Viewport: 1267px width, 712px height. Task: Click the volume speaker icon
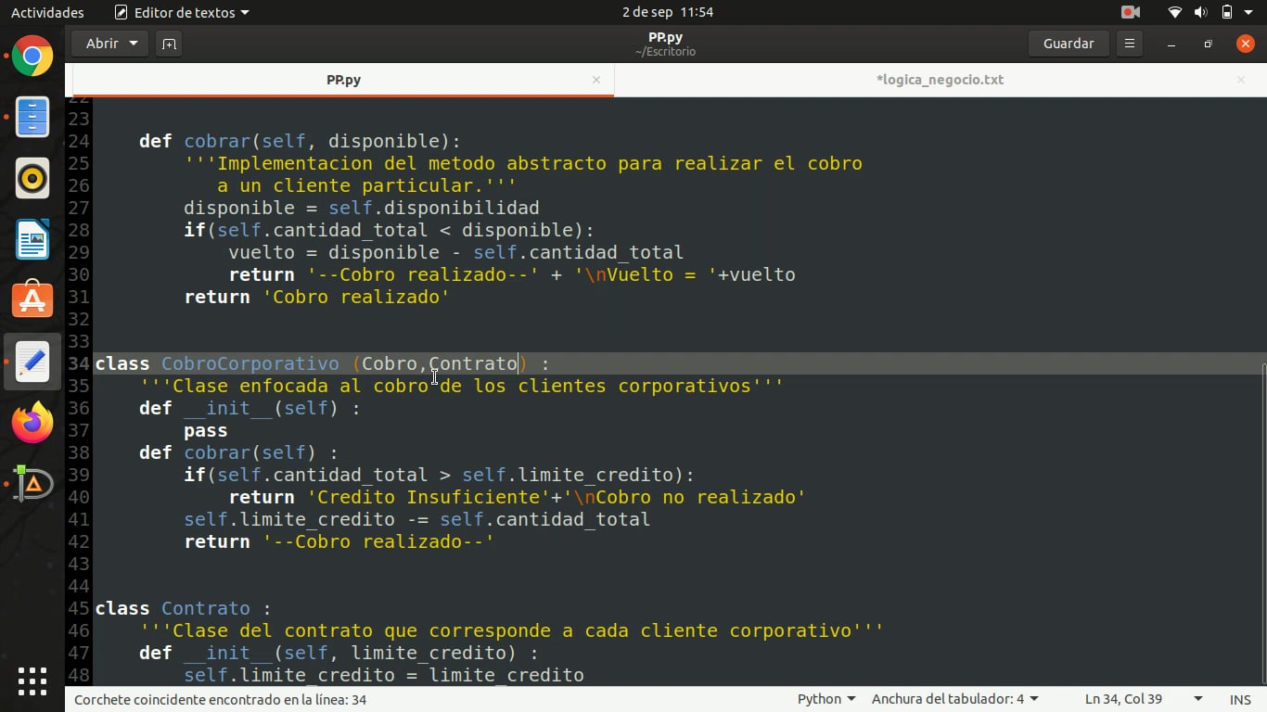click(1200, 12)
